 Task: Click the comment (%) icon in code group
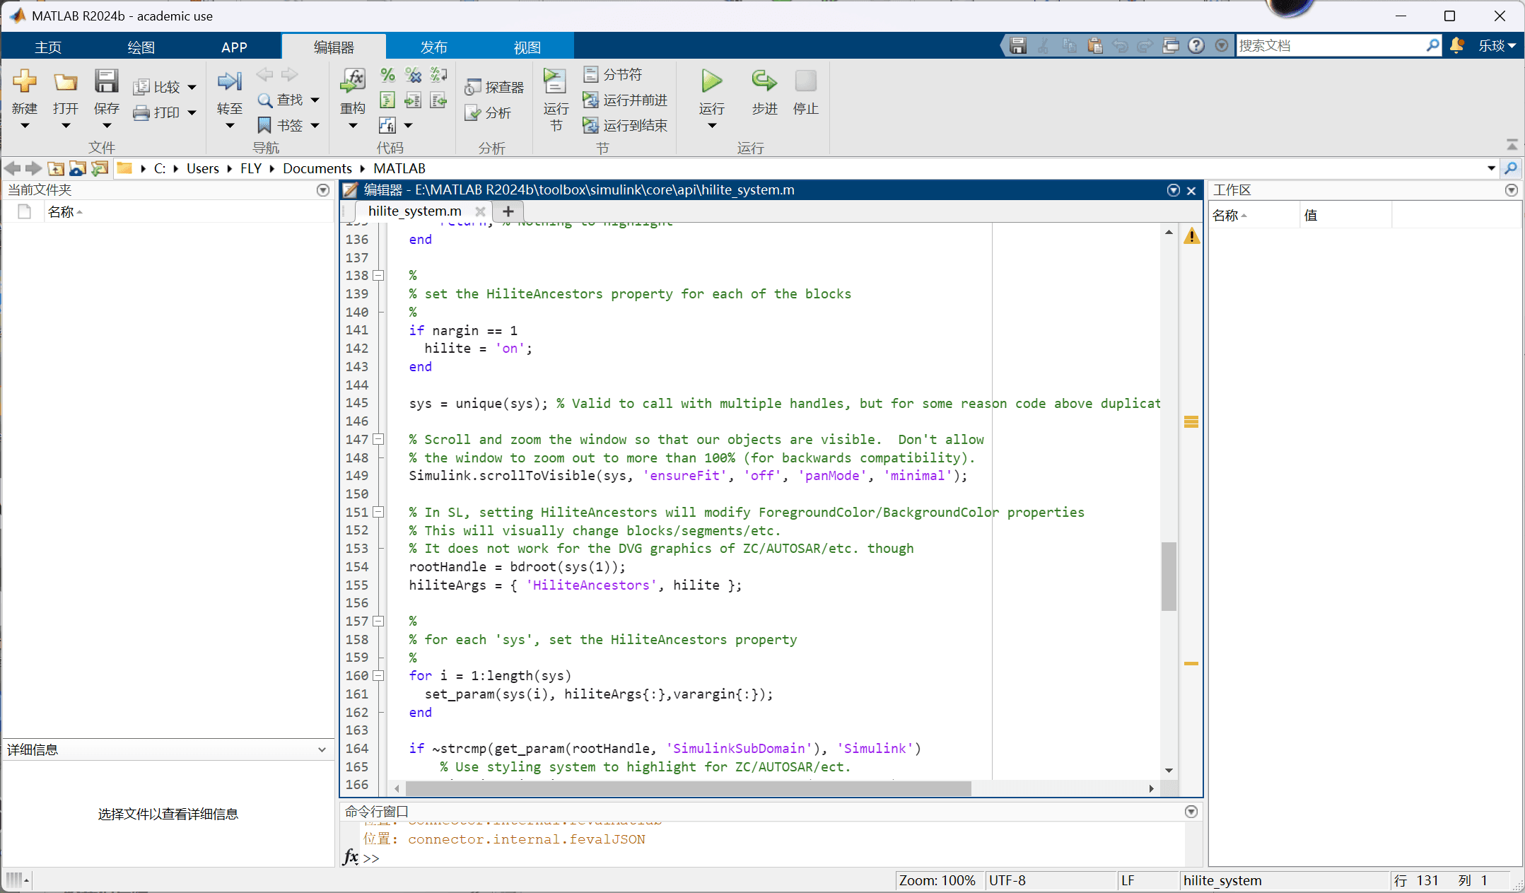387,75
